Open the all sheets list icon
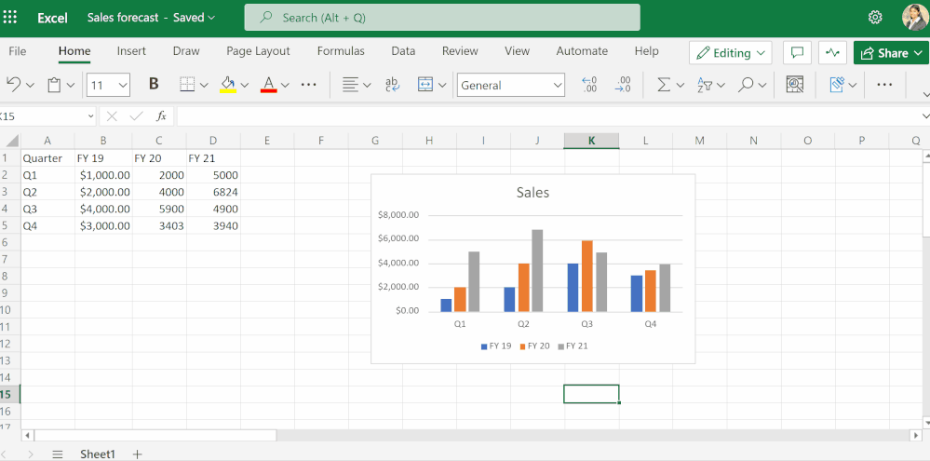Screen dimensions: 930x461 (58, 454)
